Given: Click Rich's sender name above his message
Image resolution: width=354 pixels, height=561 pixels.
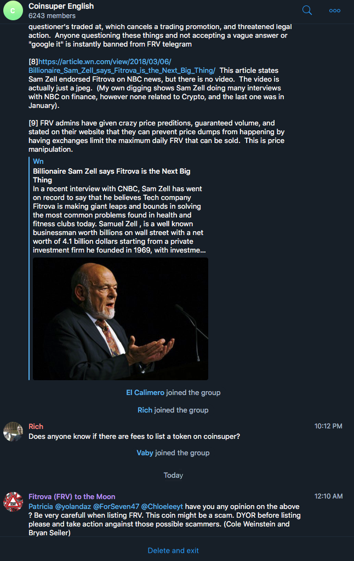Looking at the screenshot, I should (x=36, y=426).
